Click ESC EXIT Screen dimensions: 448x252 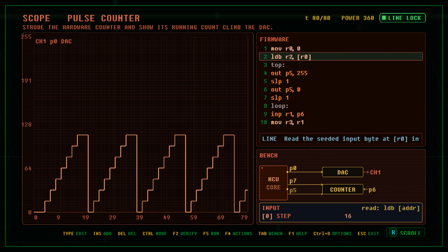click(368, 233)
